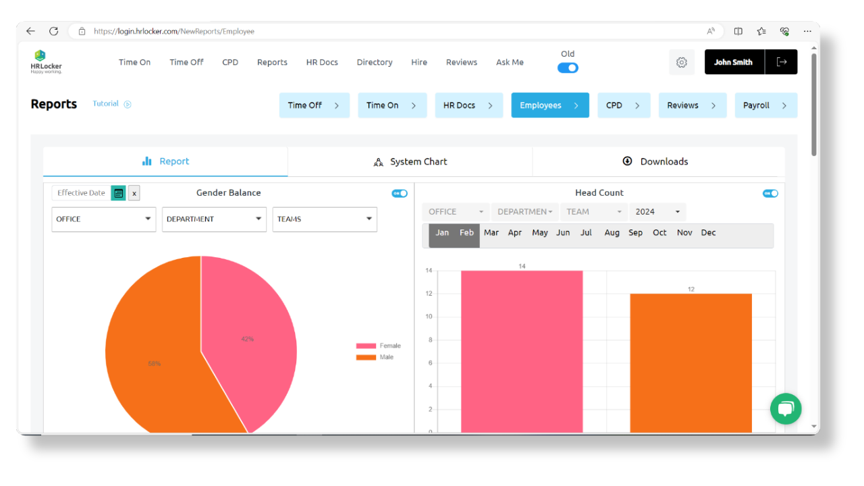
Task: Click the Report tab bar-chart icon
Action: [x=147, y=161]
